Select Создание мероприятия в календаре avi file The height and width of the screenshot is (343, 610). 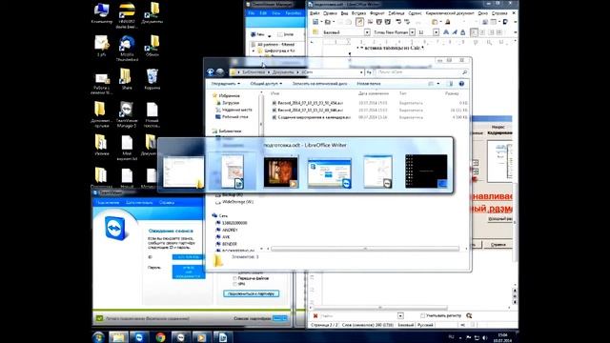tap(312, 117)
